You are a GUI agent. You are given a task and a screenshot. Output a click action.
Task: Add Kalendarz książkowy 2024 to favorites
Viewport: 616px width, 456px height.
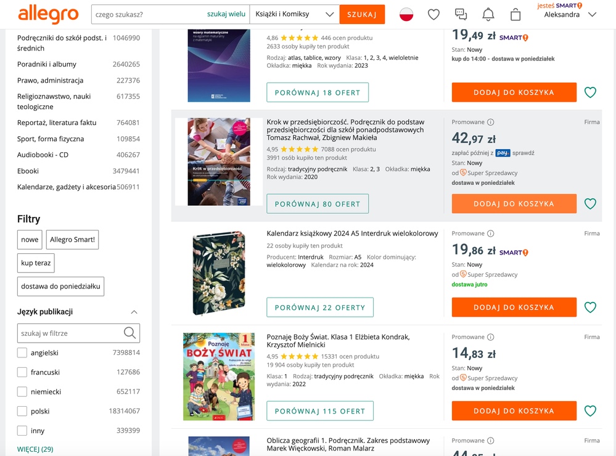(x=590, y=307)
